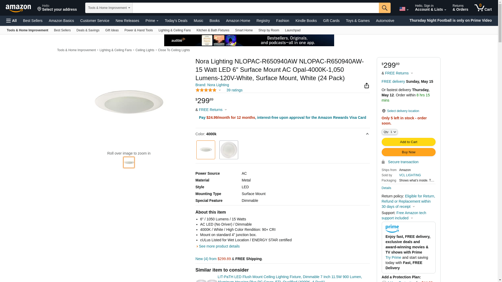Open Lighting & Ceiling Fans subnav tab
The height and width of the screenshot is (282, 502).
[x=174, y=30]
